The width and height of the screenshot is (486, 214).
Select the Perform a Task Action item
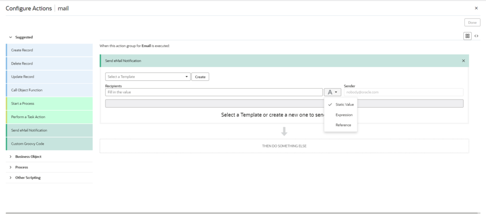tap(49, 117)
